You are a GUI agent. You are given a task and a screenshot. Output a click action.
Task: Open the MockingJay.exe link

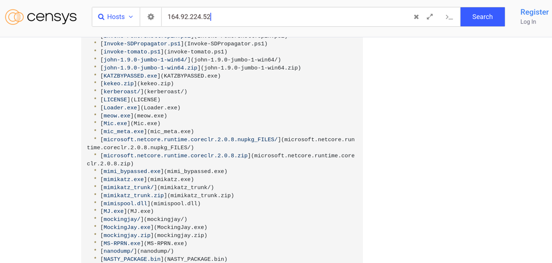coord(127,228)
